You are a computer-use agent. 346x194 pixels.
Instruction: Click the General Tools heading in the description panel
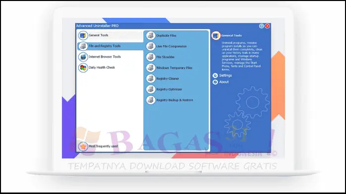point(231,36)
